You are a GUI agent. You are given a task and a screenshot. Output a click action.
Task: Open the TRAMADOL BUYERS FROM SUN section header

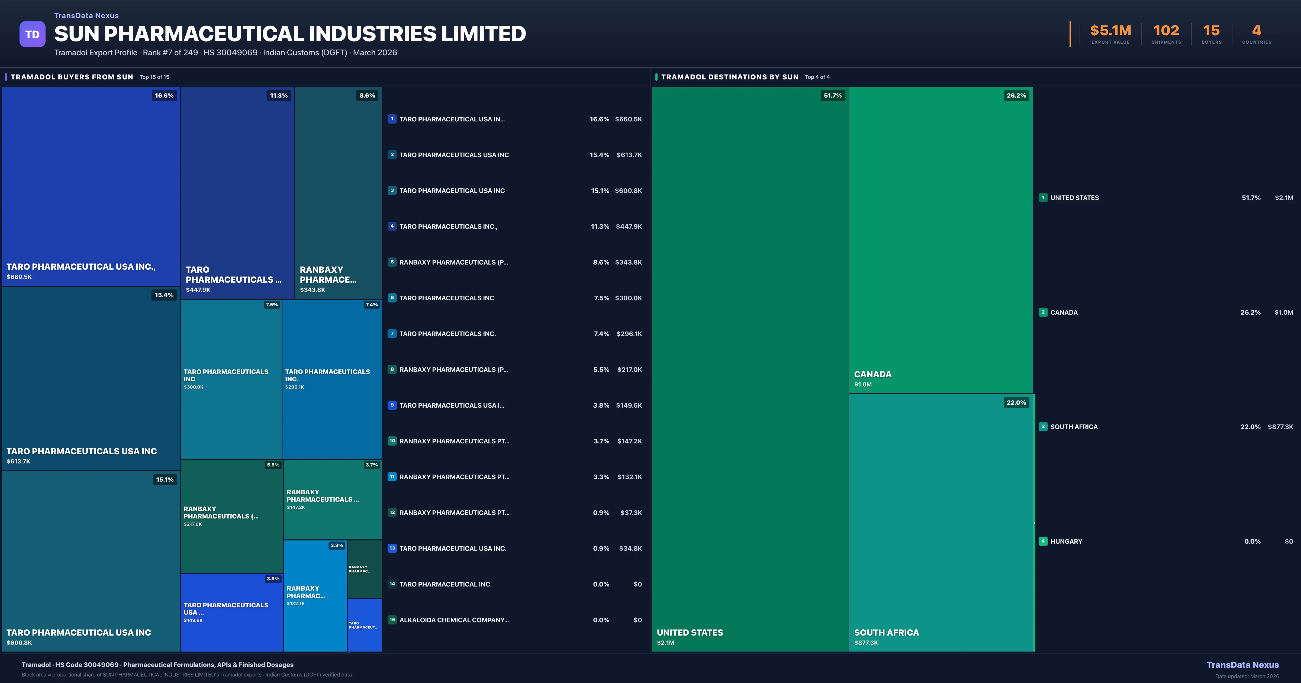[72, 77]
